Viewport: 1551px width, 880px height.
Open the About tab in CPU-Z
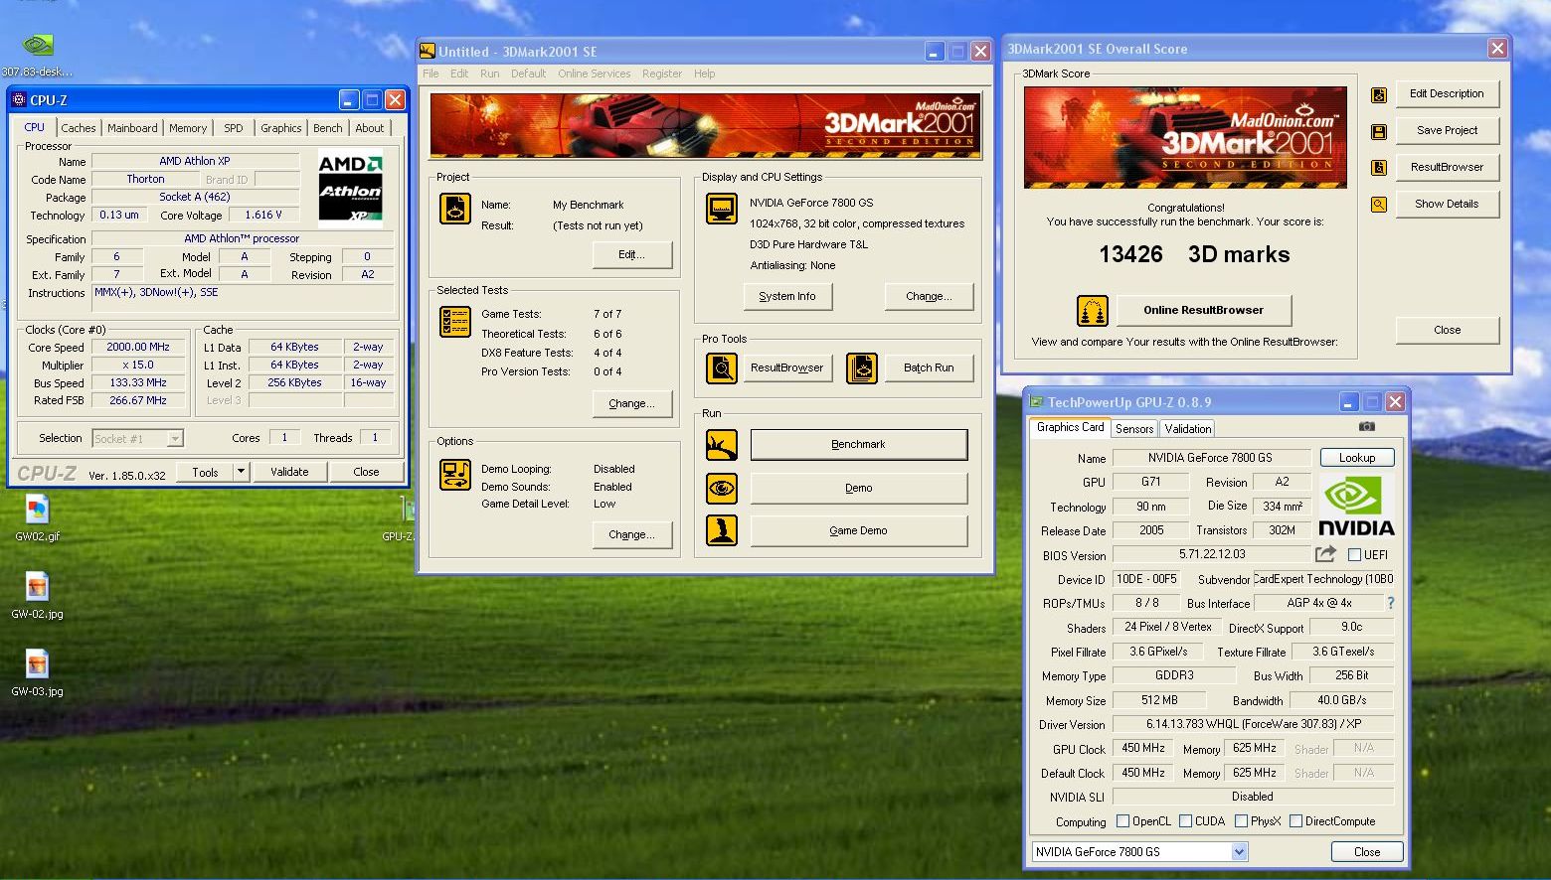tap(370, 128)
